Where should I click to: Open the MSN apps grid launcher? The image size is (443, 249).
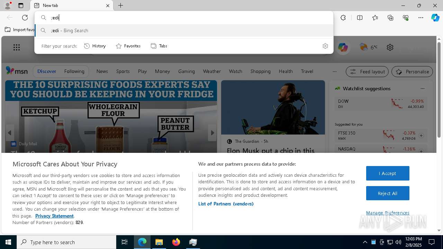(17, 47)
